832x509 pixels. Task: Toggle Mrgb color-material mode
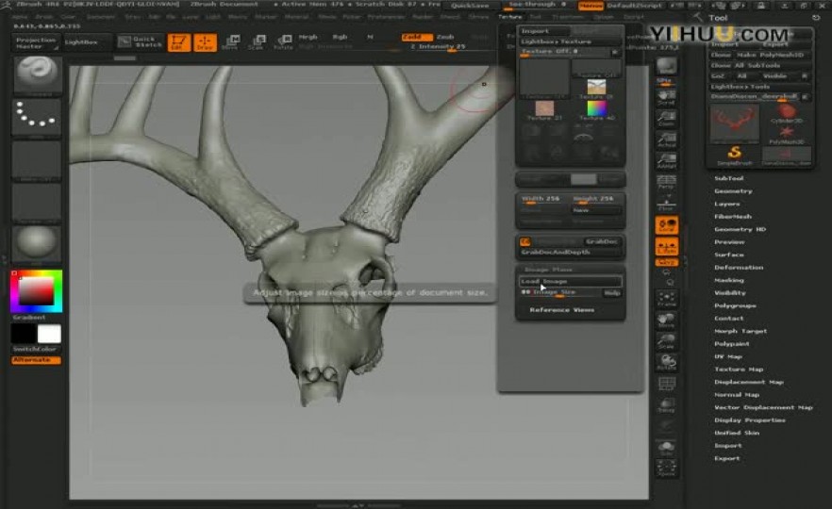pyautogui.click(x=308, y=37)
